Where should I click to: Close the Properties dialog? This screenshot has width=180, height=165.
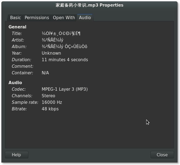162,155
